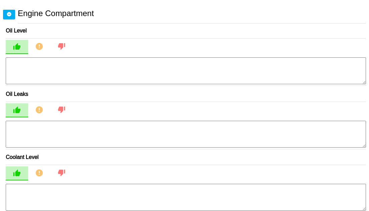This screenshot has height=211, width=369.
Task: Click the Coolant Level textarea resize handle
Action: point(364,209)
